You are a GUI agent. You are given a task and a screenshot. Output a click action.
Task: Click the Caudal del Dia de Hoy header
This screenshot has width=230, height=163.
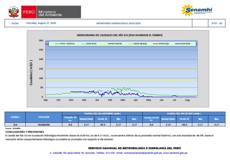(184, 114)
